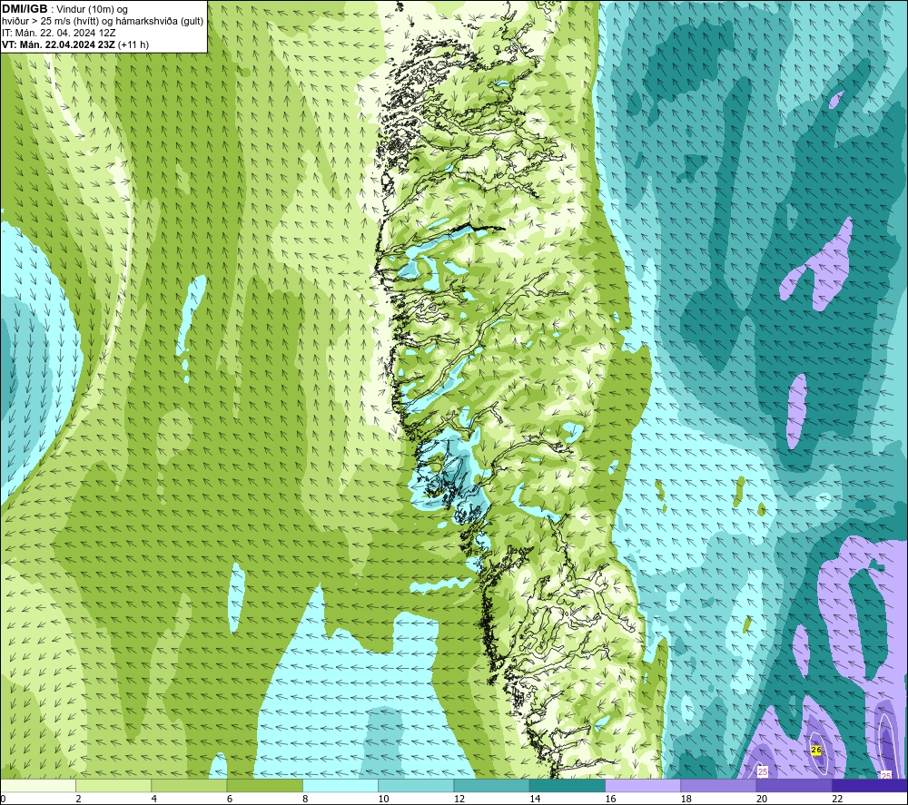Select the 2–4 m/s light green swatch
908x805 pixels.
[x=113, y=785]
